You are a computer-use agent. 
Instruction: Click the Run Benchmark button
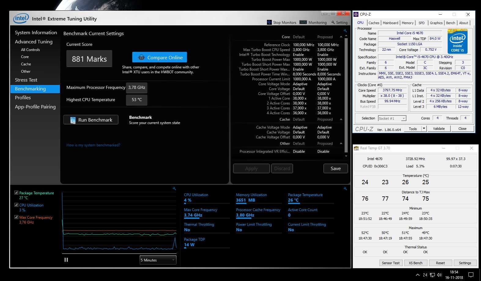[91, 120]
